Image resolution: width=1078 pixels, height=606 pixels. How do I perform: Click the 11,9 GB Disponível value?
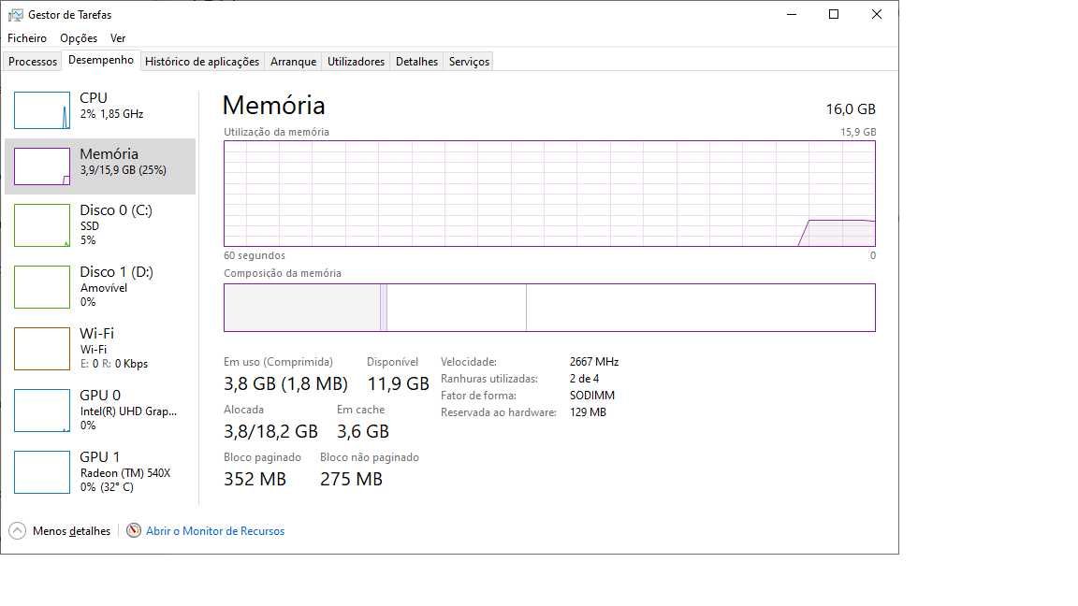398,384
